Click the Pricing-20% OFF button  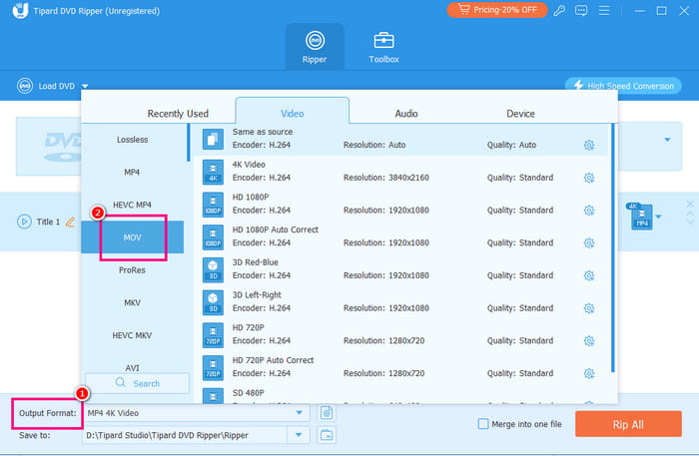tap(497, 10)
